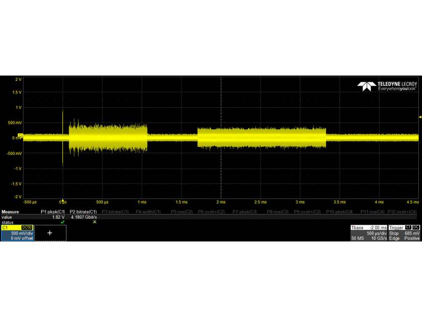
Task: Click the 1.82 V pkpk value readout
Action: click(58, 217)
